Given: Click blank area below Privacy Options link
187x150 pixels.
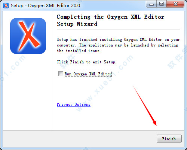Looking at the screenshot, I should (87, 119).
